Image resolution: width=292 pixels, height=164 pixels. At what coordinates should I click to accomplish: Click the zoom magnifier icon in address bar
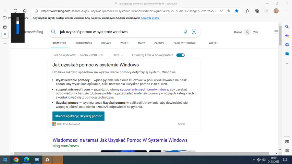(229, 11)
